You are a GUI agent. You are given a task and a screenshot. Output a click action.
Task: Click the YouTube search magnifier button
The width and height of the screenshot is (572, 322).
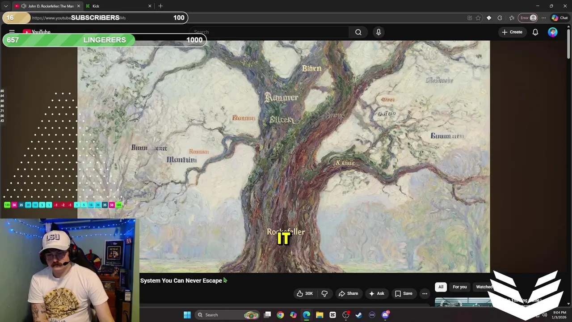358,32
